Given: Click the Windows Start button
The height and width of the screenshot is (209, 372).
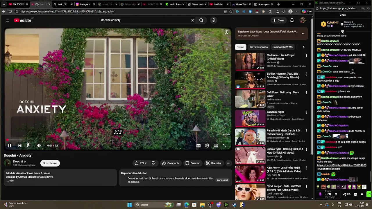Looking at the screenshot, I should [129, 205].
